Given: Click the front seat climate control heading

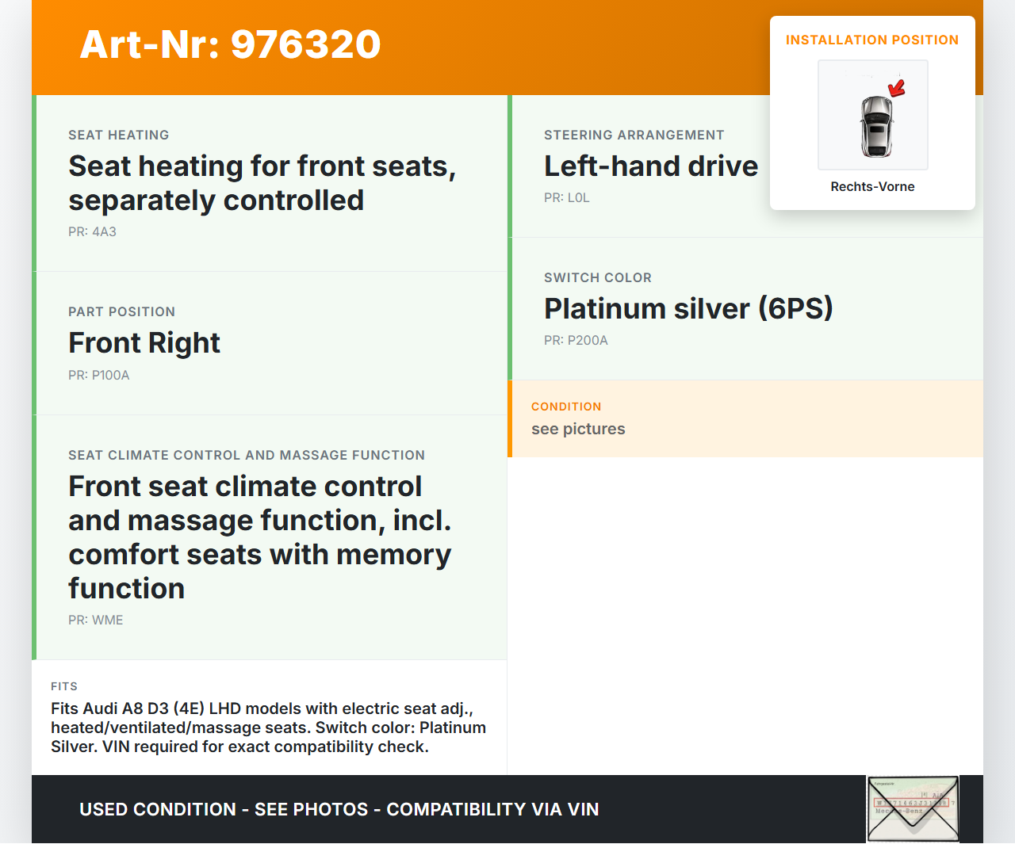Looking at the screenshot, I should (259, 537).
